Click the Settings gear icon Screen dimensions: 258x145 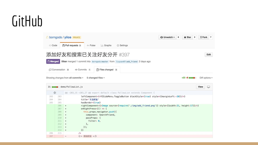tap(118, 46)
